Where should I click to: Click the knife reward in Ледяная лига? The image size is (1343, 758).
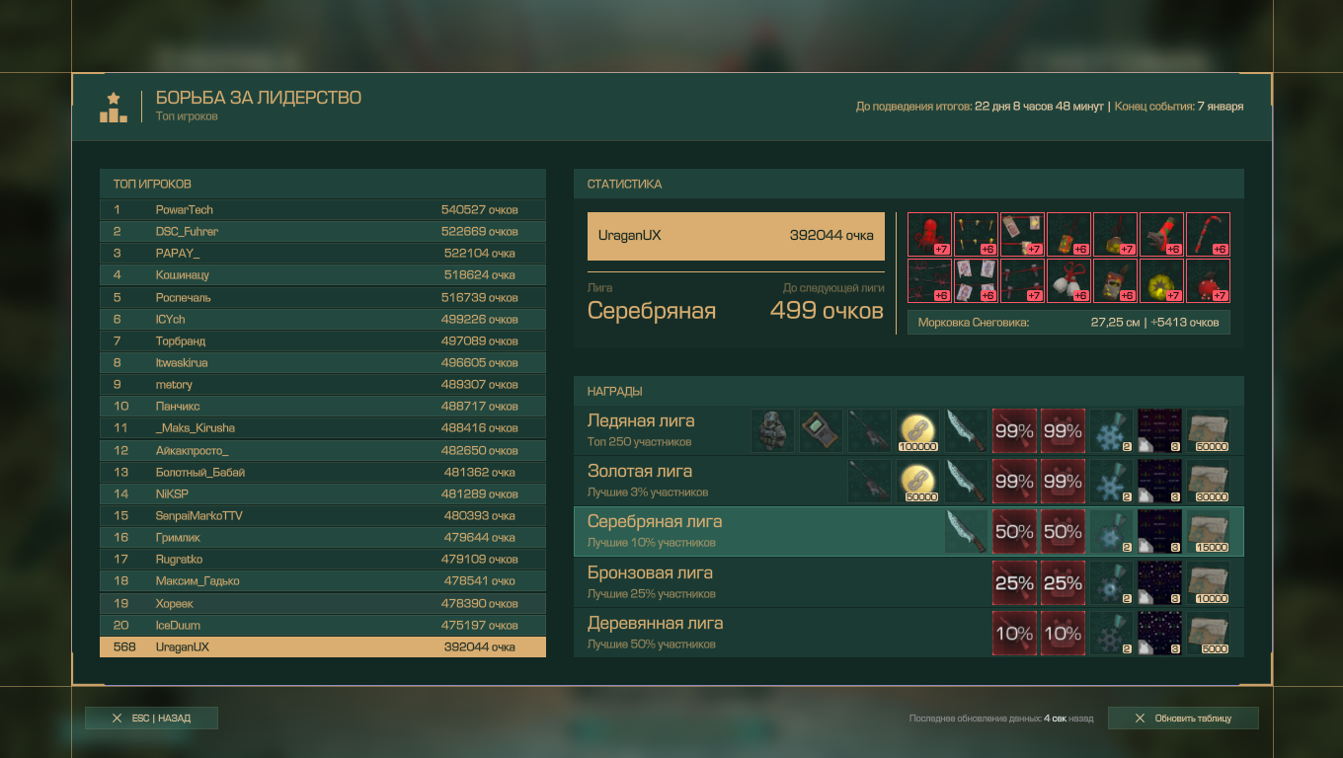[x=966, y=431]
